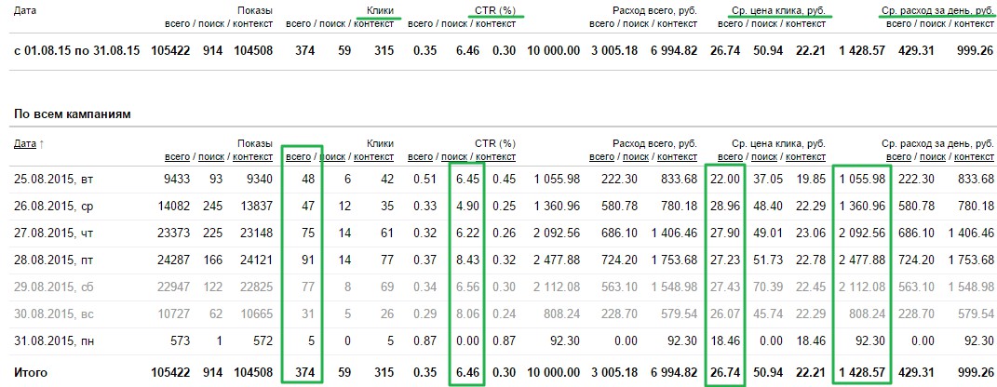This screenshot has width=997, height=387.
Task: Select the row date '30.08.2015, вс'
Action: 54,314
